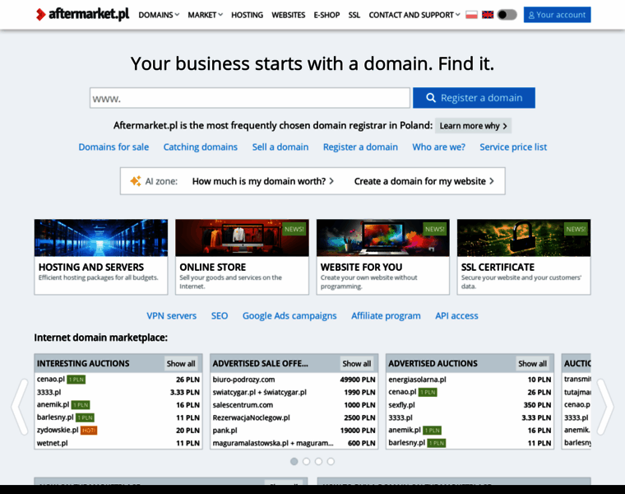Click previous carousel arrow
This screenshot has height=494, width=625.
coord(19,407)
